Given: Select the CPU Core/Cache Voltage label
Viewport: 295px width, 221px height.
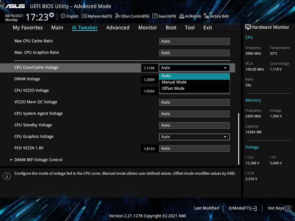Looking at the screenshot, I should [36, 67].
